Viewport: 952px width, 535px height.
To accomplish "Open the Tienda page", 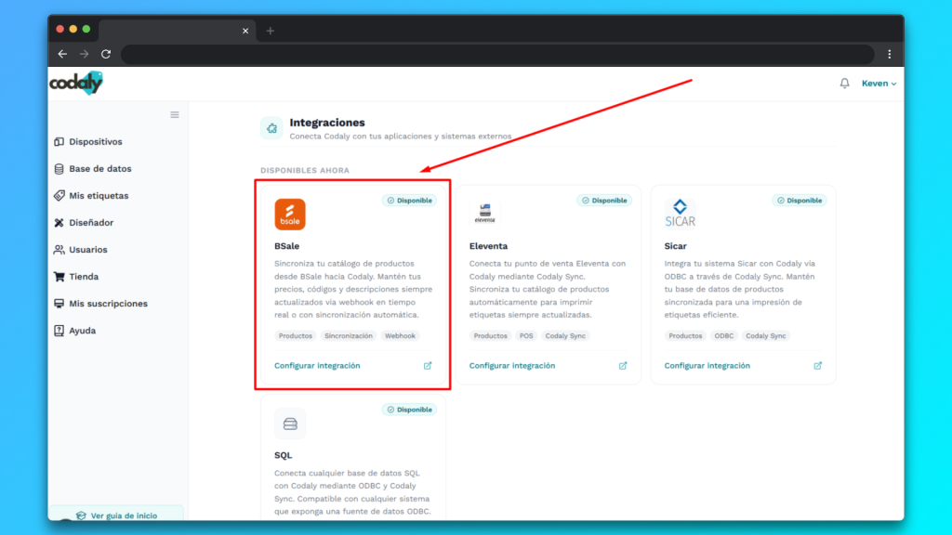I will pyautogui.click(x=84, y=277).
